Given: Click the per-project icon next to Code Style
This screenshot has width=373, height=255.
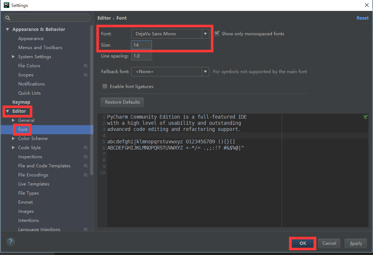Looking at the screenshot, I should (86, 148).
